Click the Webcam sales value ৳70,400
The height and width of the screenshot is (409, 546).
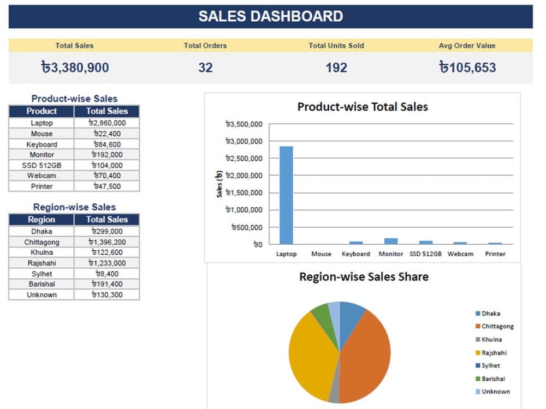click(107, 176)
